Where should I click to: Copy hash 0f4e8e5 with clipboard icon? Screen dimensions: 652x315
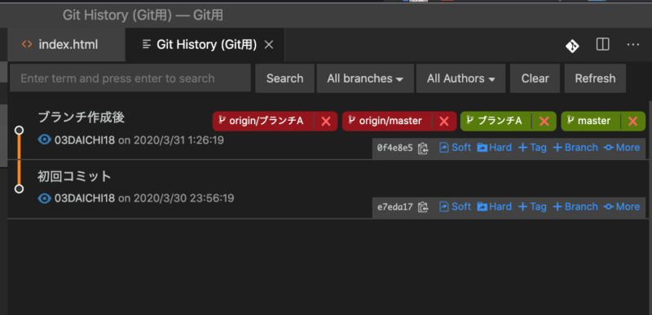pyautogui.click(x=423, y=148)
